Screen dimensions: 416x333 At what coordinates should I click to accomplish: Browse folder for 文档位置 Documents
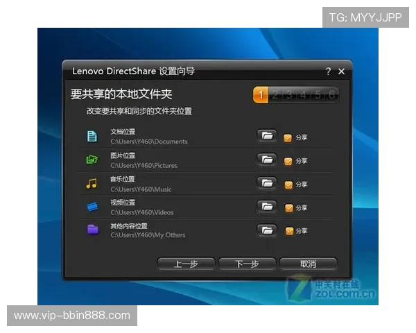267,136
